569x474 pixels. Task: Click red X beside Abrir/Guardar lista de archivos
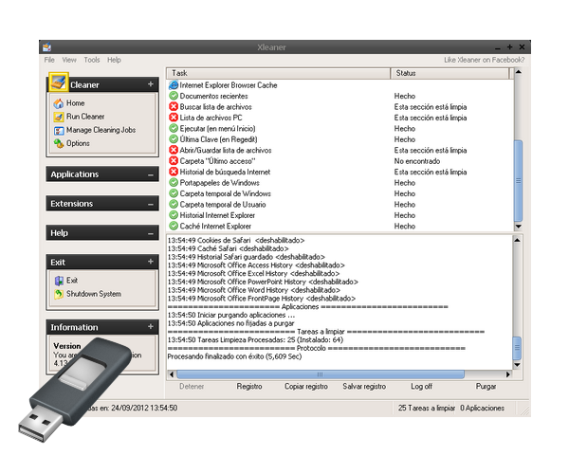[x=174, y=150]
